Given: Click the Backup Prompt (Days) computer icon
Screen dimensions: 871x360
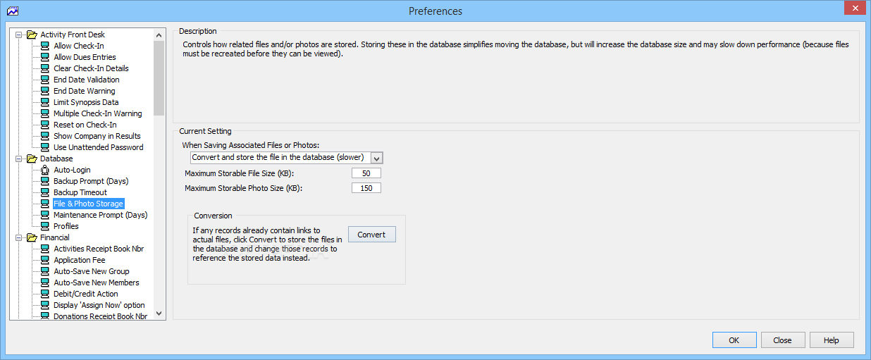Looking at the screenshot, I should [x=44, y=181].
